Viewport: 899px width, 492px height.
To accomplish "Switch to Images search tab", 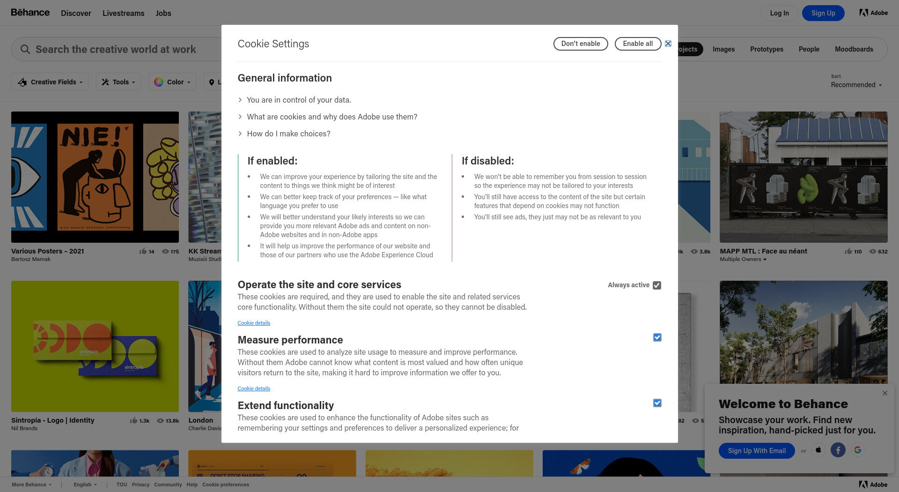I will coord(723,49).
